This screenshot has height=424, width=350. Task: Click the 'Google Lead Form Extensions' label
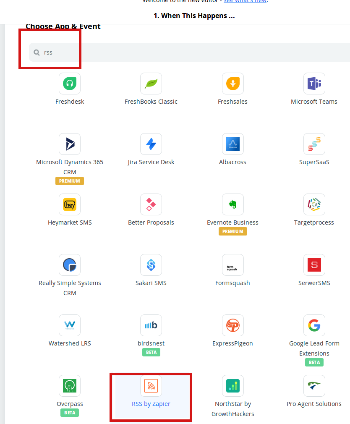pyautogui.click(x=314, y=348)
